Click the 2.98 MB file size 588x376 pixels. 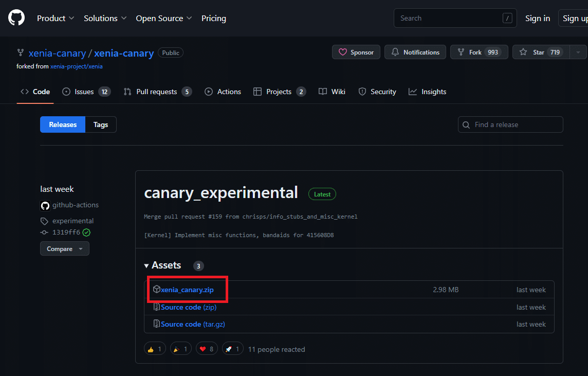tap(446, 290)
